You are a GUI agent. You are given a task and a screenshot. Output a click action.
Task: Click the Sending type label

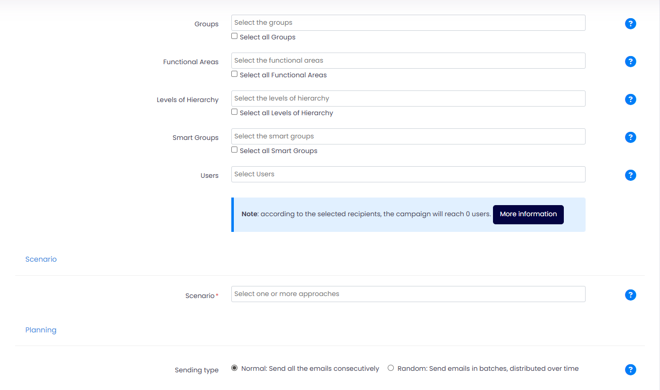tap(197, 370)
